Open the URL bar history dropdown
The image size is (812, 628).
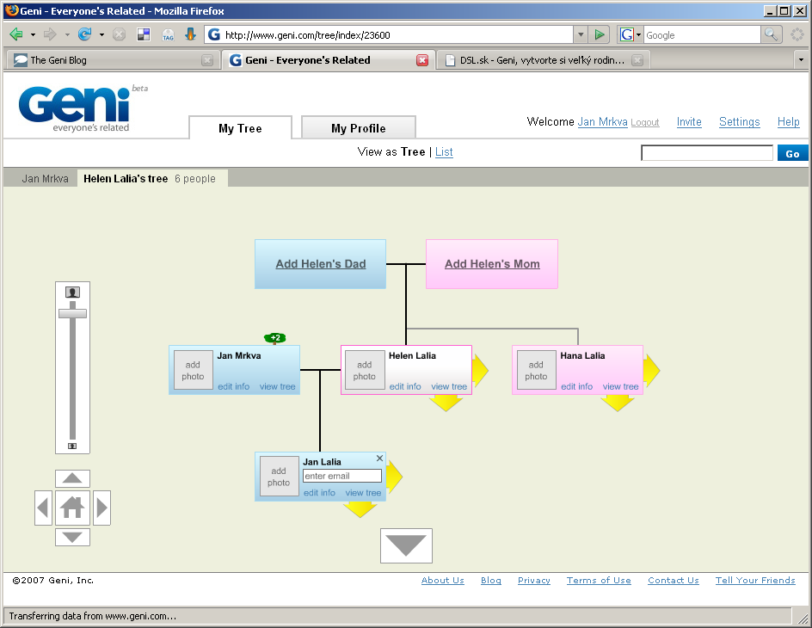point(581,34)
